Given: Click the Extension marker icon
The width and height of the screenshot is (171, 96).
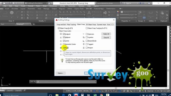Looking at the screenshot, I should (84, 34).
